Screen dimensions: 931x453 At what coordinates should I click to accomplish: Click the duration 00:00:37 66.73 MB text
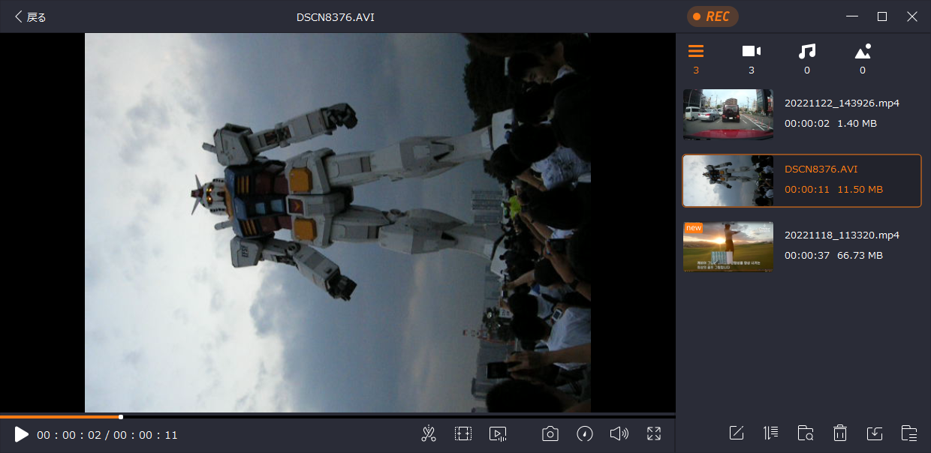pos(833,256)
